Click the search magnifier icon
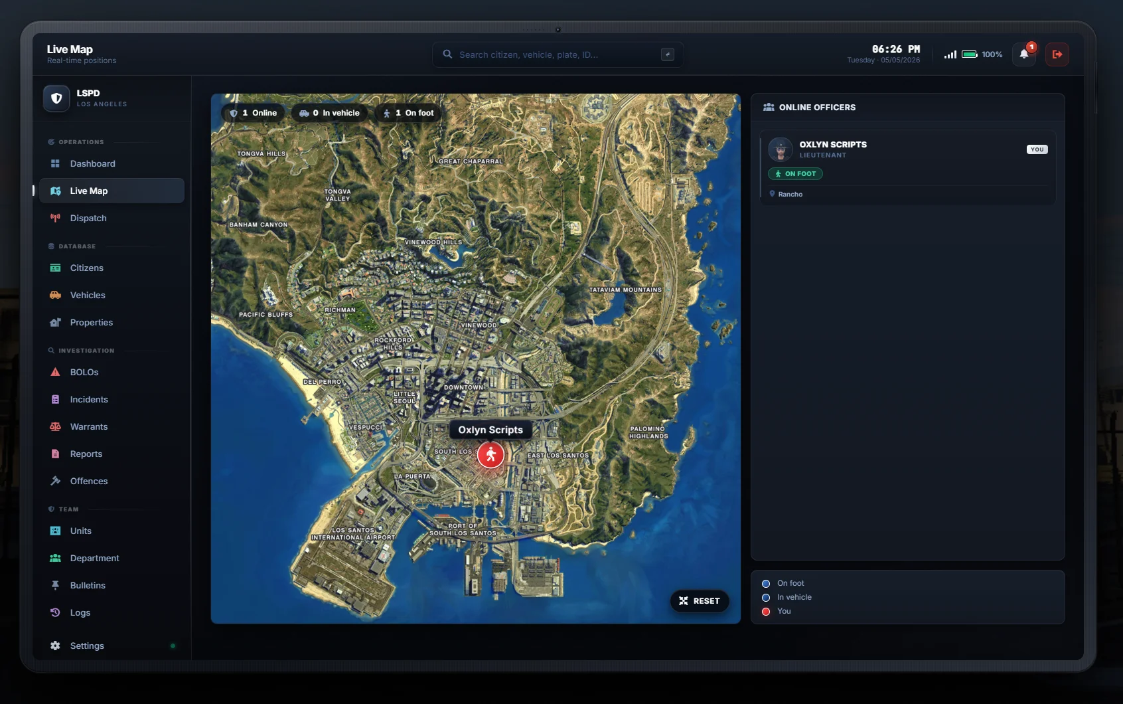1123x704 pixels. point(448,54)
